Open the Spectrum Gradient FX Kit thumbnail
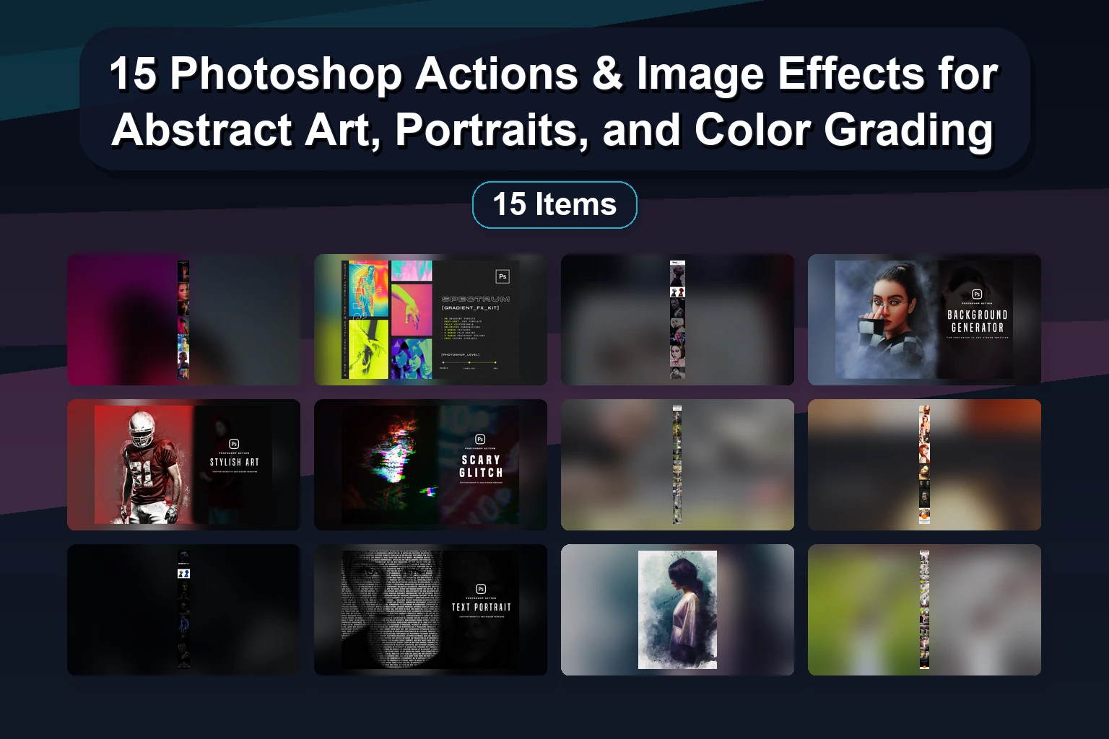 [x=430, y=320]
